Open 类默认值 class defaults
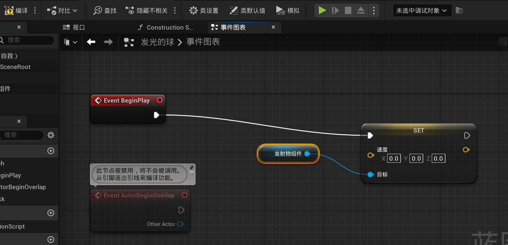 (x=247, y=11)
